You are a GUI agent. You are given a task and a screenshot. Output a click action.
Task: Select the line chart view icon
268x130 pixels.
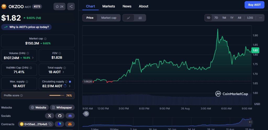pos(129,18)
